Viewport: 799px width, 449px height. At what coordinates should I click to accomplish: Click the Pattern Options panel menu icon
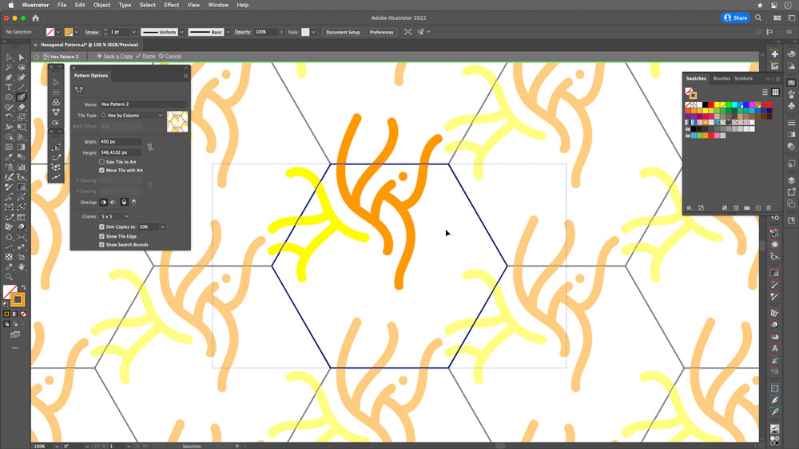185,76
